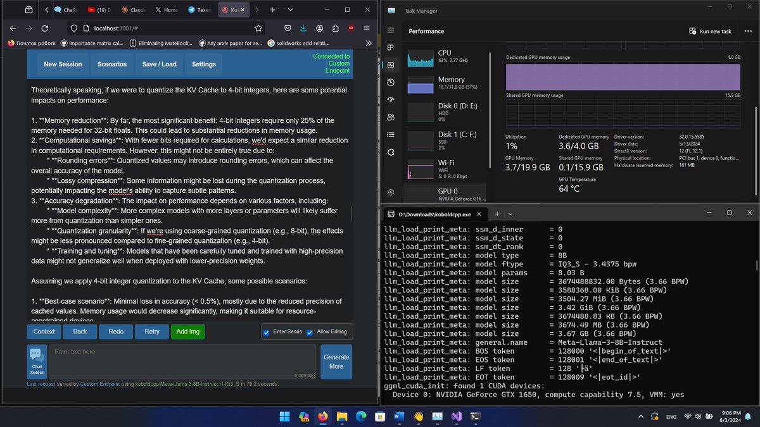Open Importance matrix cal... bookmark
Image resolution: width=760 pixels, height=427 pixels.
(92, 43)
